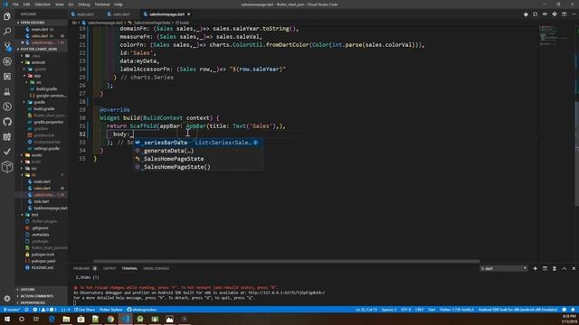The image size is (579, 325).
Task: Open File Explorer from the taskbar
Action: (66, 319)
